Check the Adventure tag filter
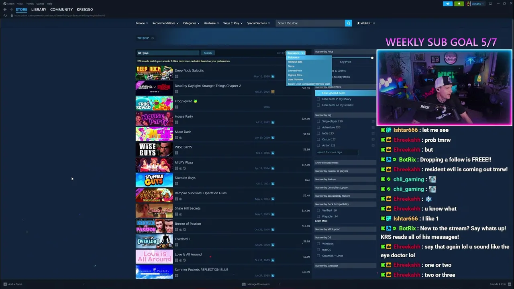The height and width of the screenshot is (289, 514). (x=318, y=127)
